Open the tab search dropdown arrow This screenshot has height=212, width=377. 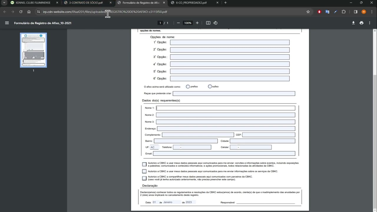click(x=4, y=3)
